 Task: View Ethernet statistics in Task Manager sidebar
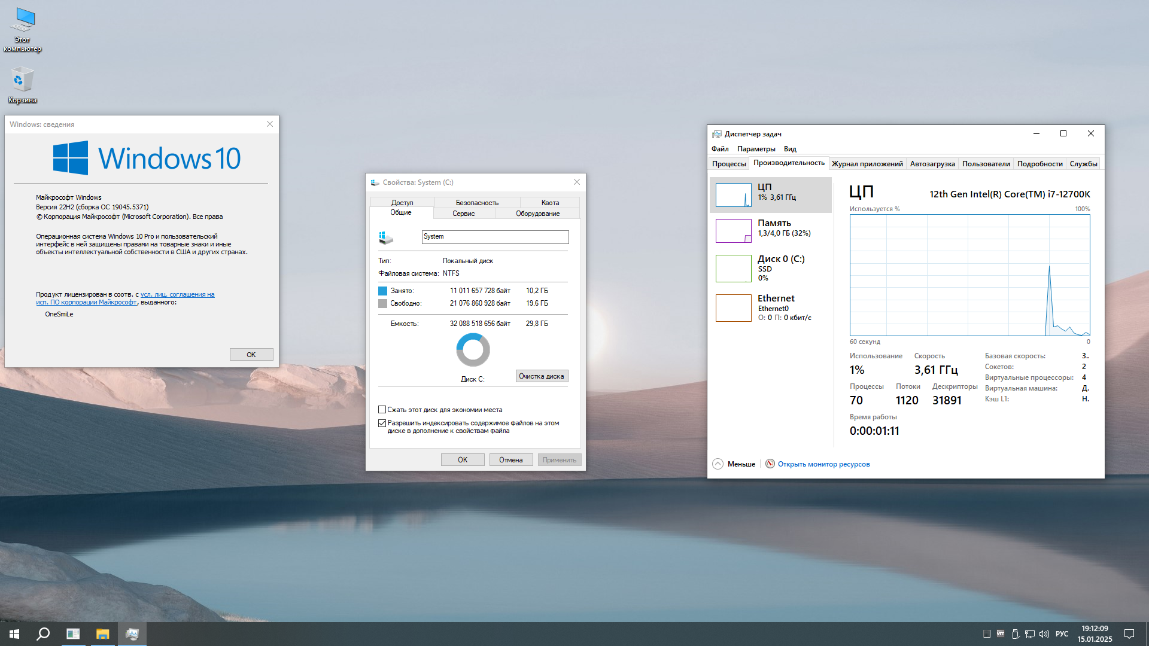pos(770,307)
